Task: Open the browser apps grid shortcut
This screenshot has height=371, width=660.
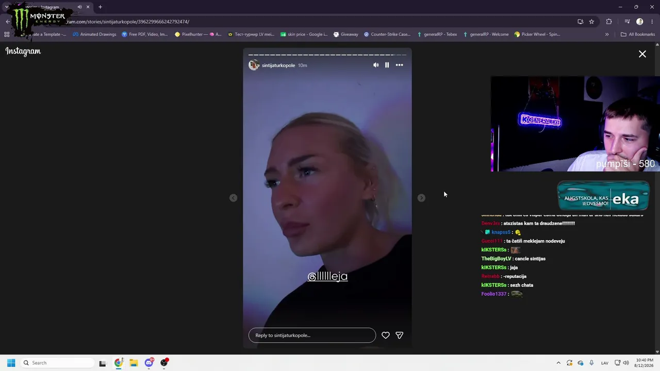Action: (7, 35)
